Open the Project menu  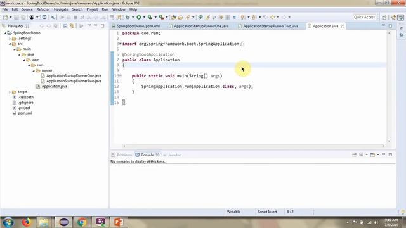click(x=92, y=9)
